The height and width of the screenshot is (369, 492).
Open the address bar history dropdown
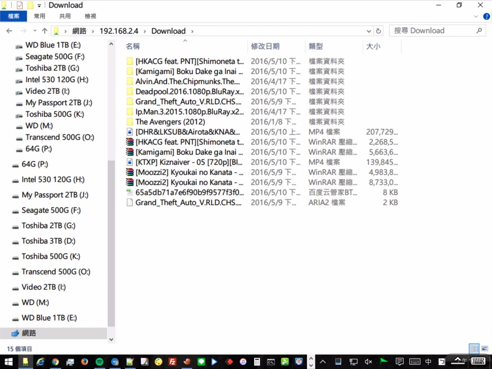point(369,31)
